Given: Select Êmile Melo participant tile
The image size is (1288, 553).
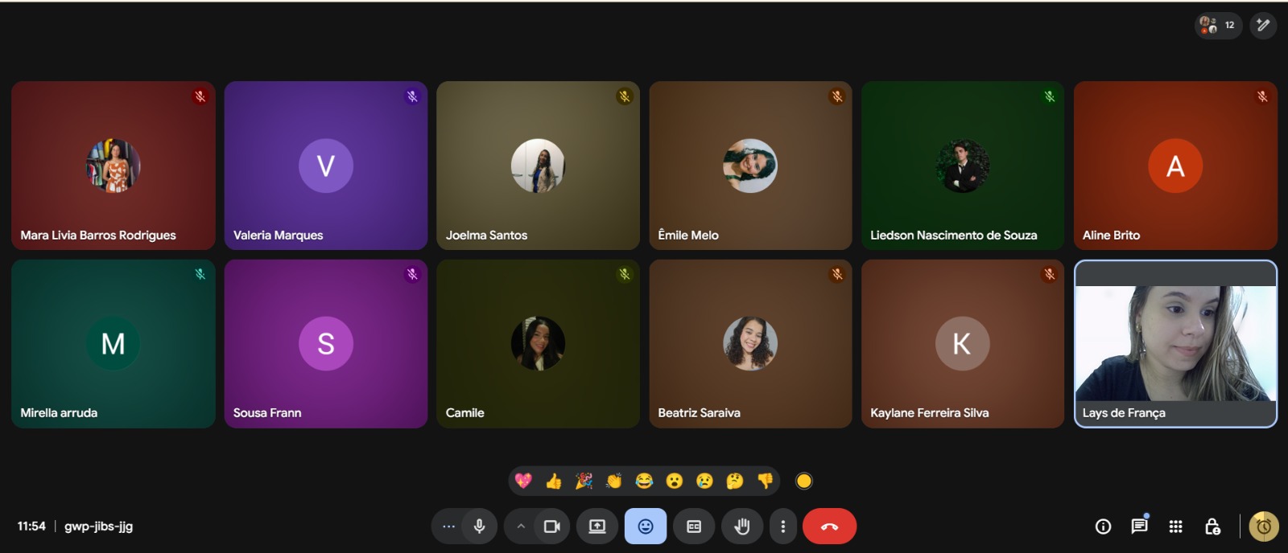Looking at the screenshot, I should pyautogui.click(x=750, y=166).
